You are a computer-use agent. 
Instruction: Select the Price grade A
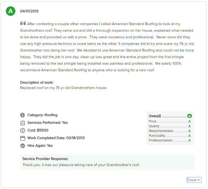tap(189, 121)
